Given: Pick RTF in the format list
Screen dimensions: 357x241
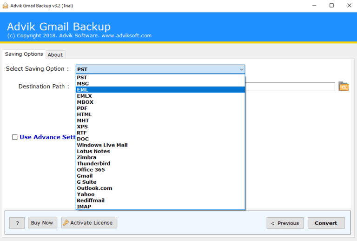Looking at the screenshot, I should point(160,133).
